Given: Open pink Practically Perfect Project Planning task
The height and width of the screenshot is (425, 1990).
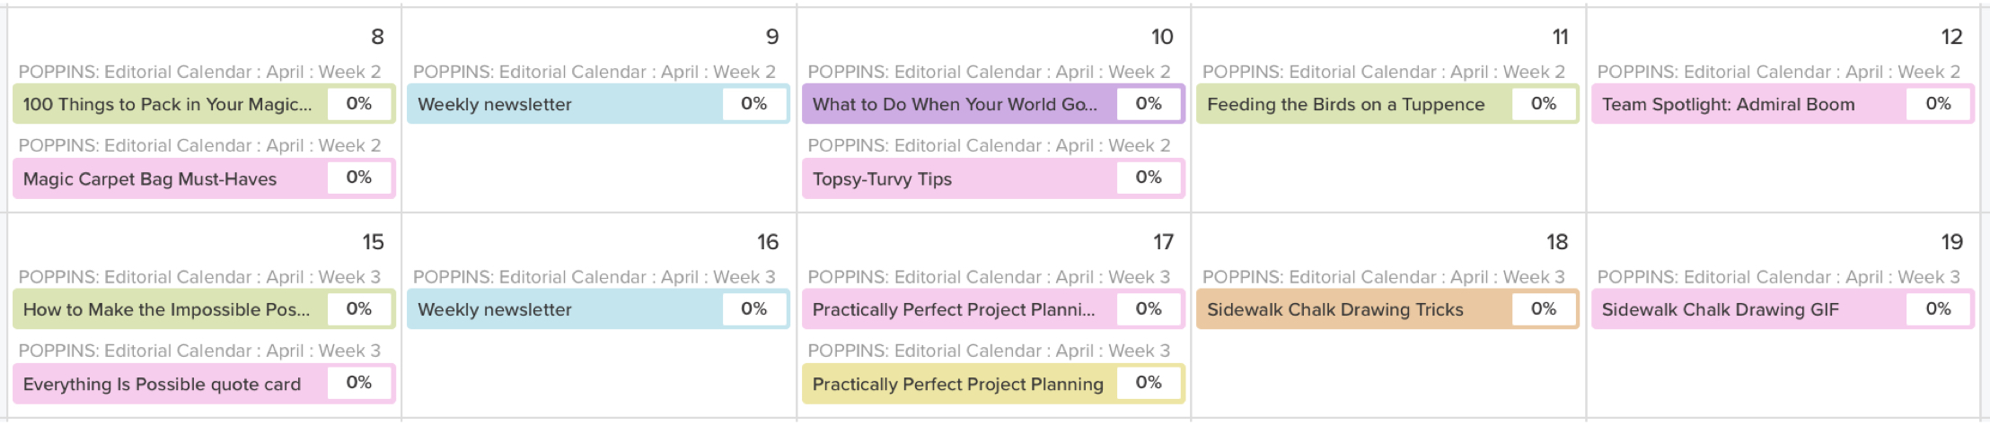Looking at the screenshot, I should [954, 309].
